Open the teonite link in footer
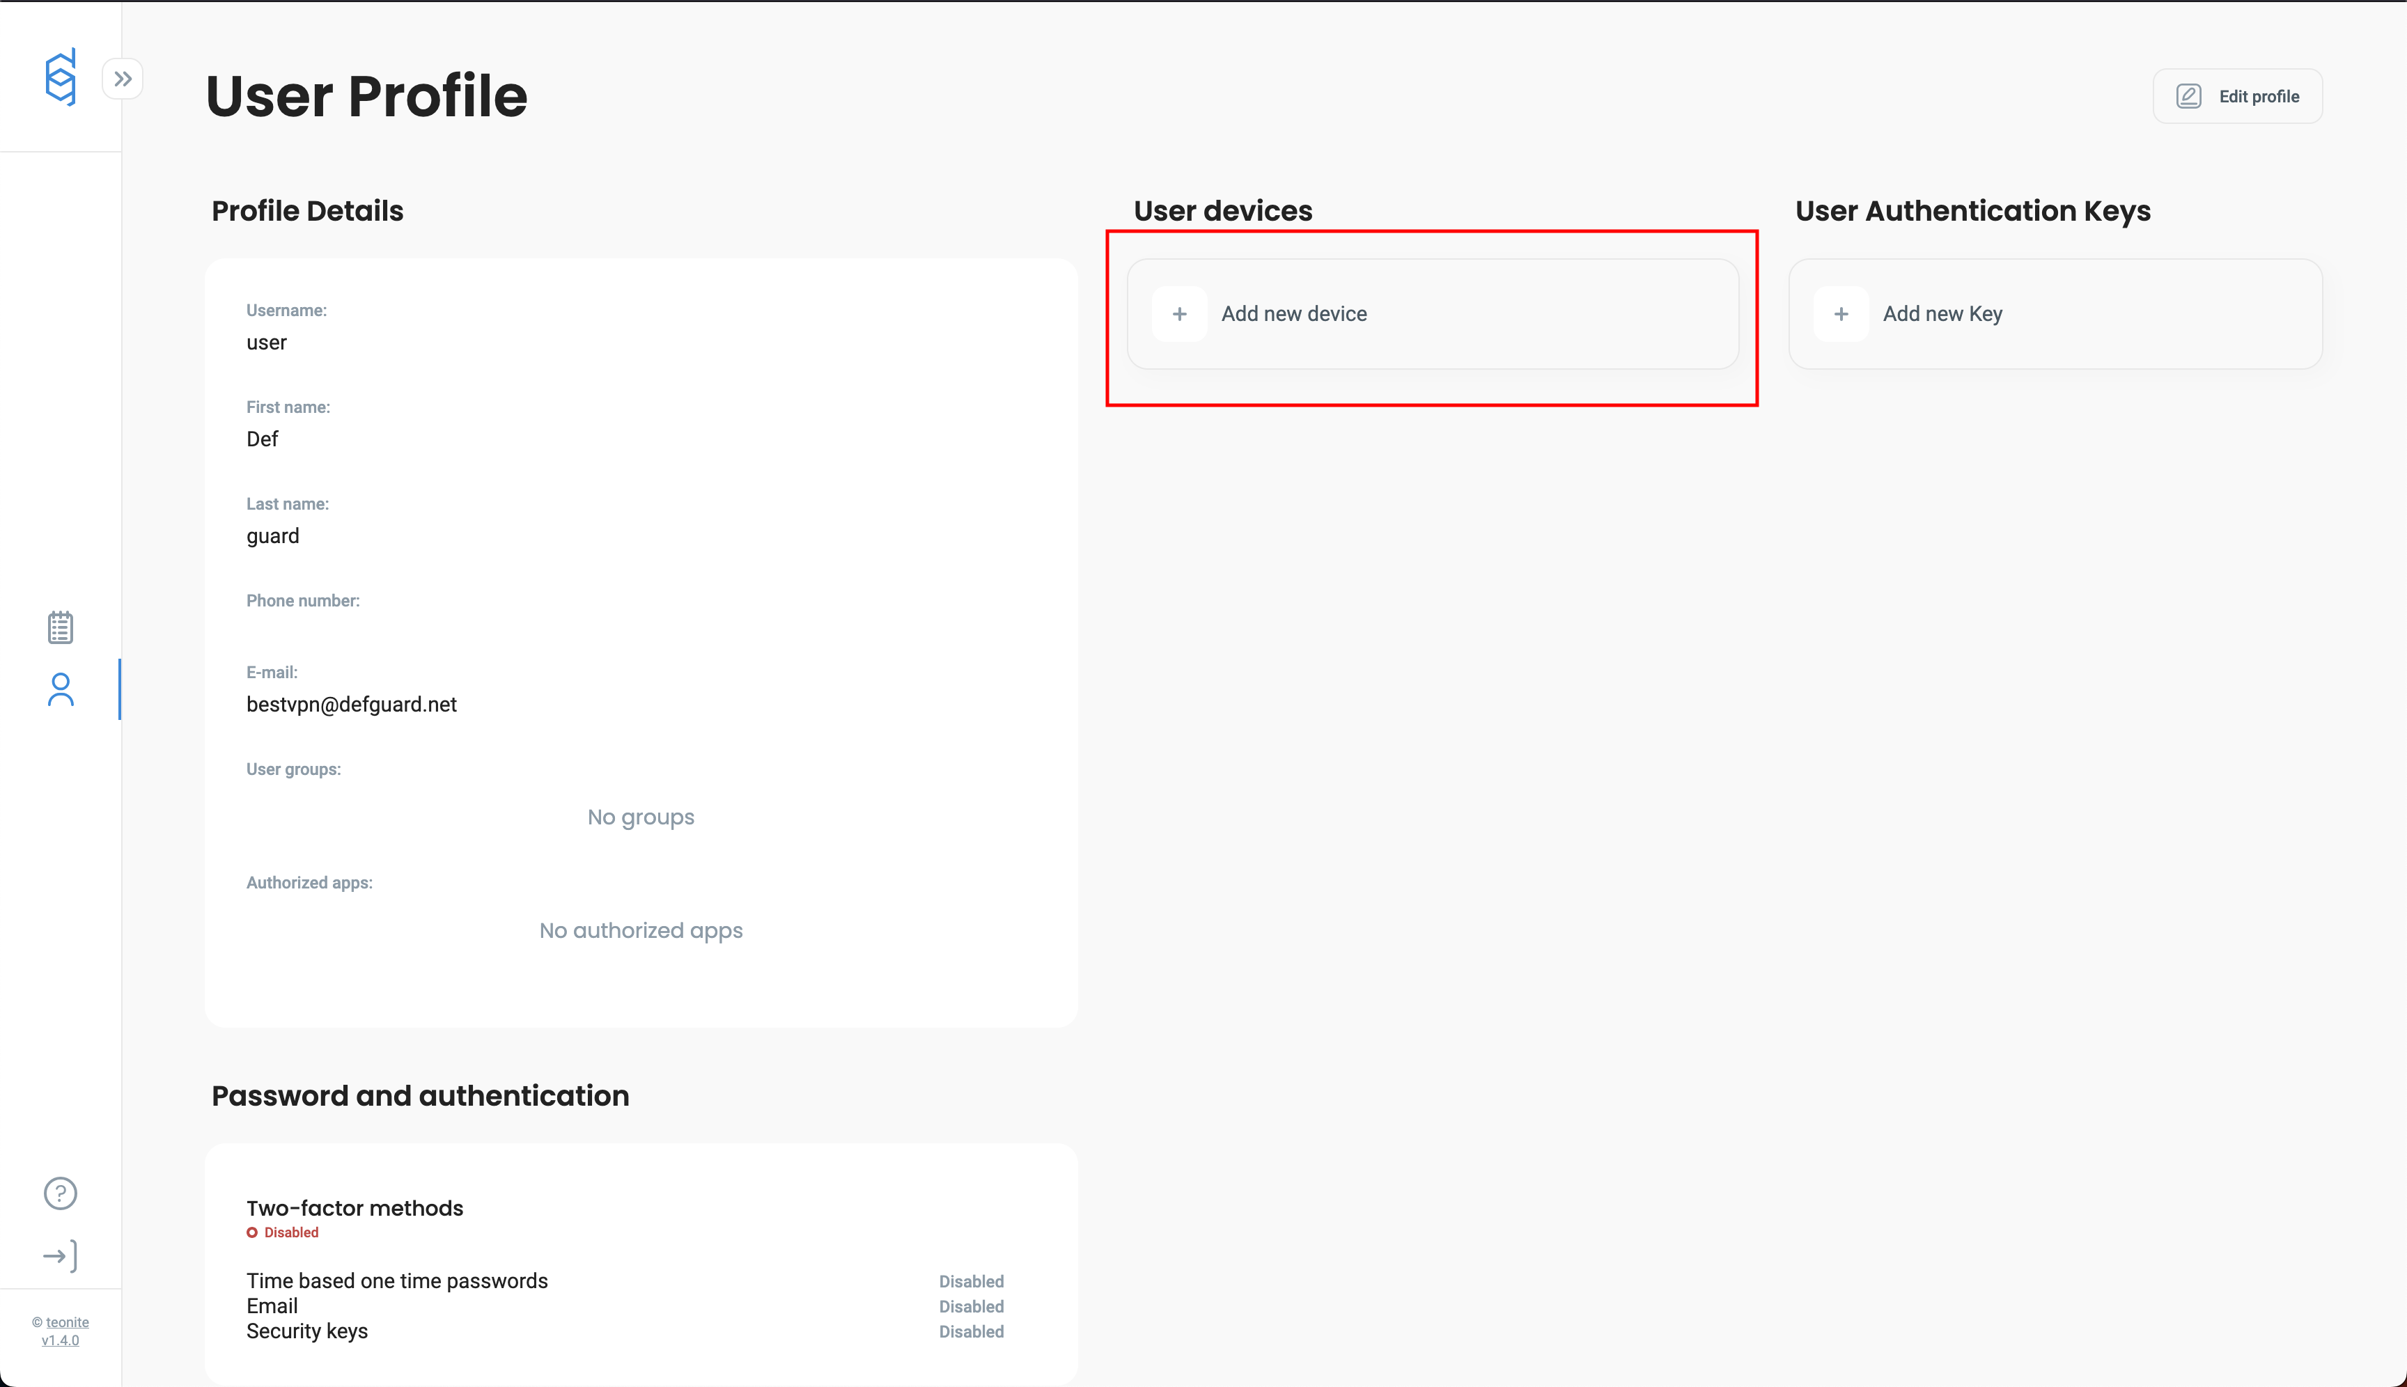The height and width of the screenshot is (1387, 2407). (67, 1322)
